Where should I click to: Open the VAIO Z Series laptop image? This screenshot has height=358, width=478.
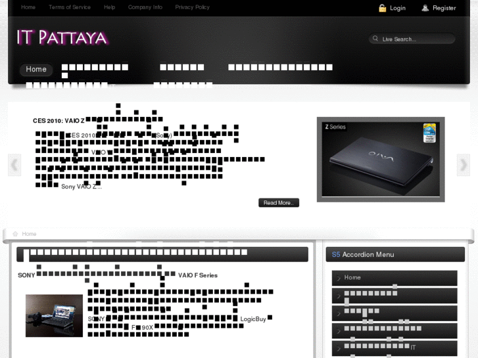pos(381,160)
